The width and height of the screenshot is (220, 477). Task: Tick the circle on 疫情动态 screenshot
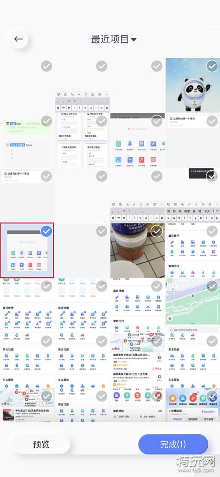pyautogui.click(x=212, y=396)
